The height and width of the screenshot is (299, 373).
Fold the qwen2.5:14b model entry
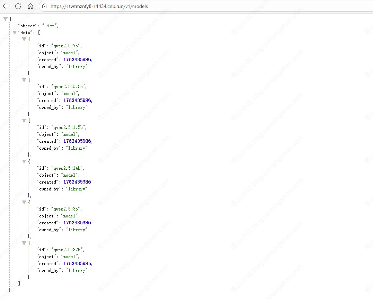(24, 161)
